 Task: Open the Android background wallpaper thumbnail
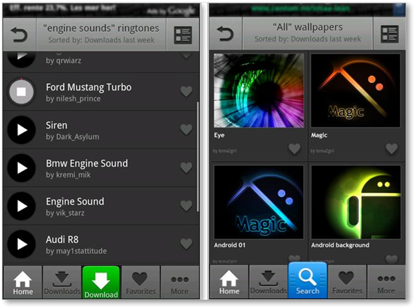(x=356, y=202)
